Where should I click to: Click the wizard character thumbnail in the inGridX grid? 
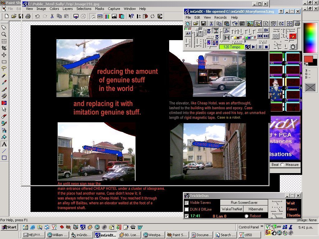(x=275, y=89)
